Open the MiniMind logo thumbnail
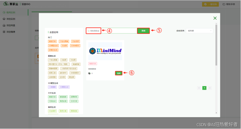Image resolution: width=241 pixels, height=129 pixels. coord(105,51)
